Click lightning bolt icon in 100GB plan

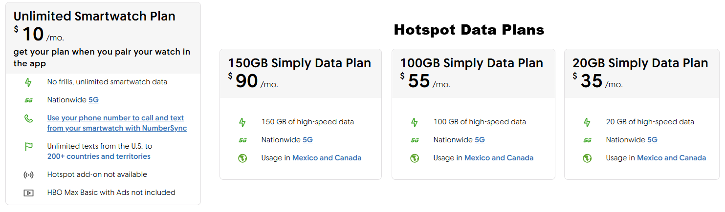point(415,122)
